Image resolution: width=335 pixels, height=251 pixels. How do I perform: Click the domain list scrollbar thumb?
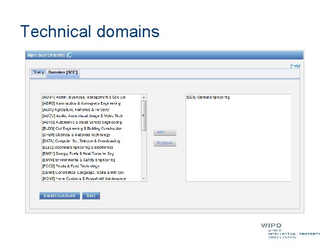(x=144, y=116)
